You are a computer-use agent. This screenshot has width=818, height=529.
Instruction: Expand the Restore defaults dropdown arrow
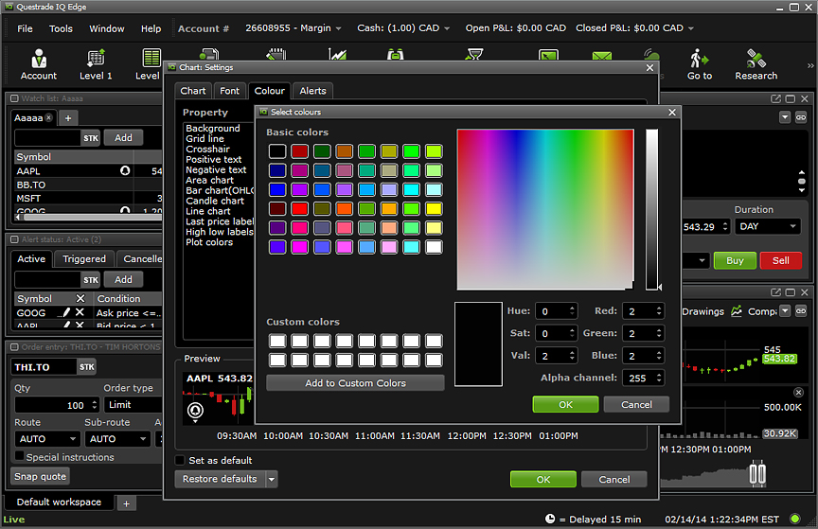272,479
